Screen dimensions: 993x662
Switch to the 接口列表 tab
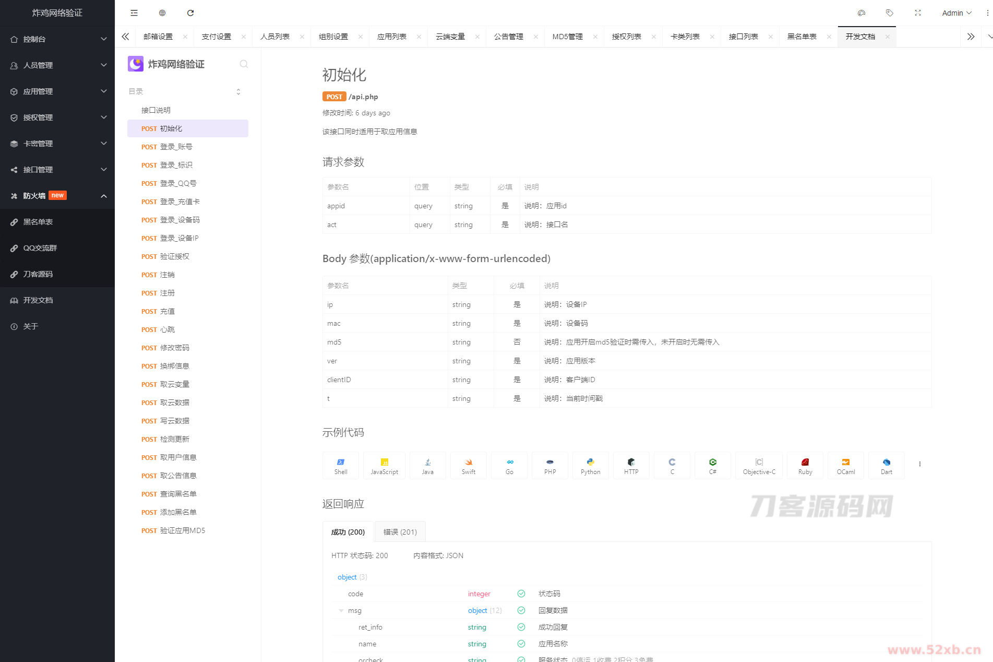point(743,37)
